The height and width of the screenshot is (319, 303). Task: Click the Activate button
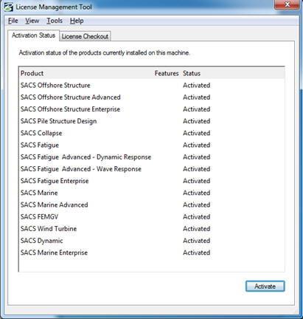(x=265, y=287)
